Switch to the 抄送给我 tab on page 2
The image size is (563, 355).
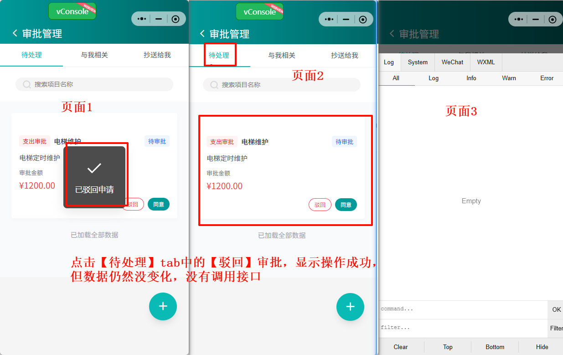click(344, 55)
